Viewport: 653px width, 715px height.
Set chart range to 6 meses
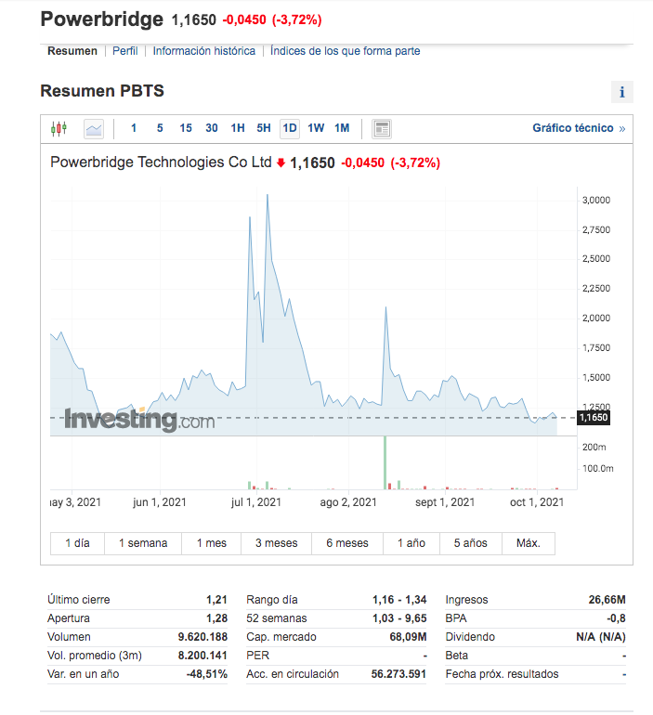click(x=347, y=543)
